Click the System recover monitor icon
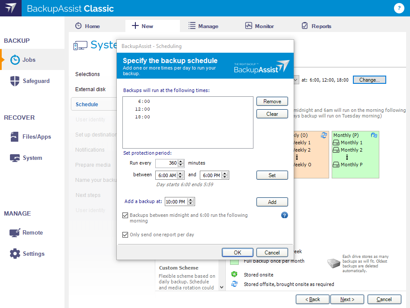Image resolution: width=410 pixels, height=308 pixels. (15, 158)
